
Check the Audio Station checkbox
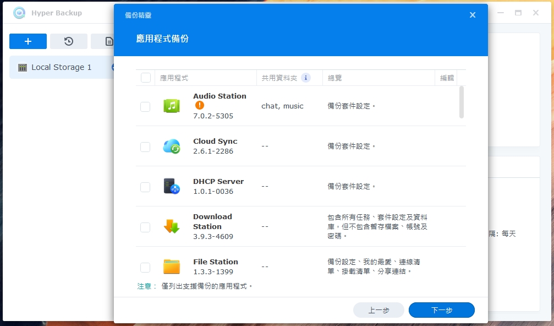tap(145, 106)
